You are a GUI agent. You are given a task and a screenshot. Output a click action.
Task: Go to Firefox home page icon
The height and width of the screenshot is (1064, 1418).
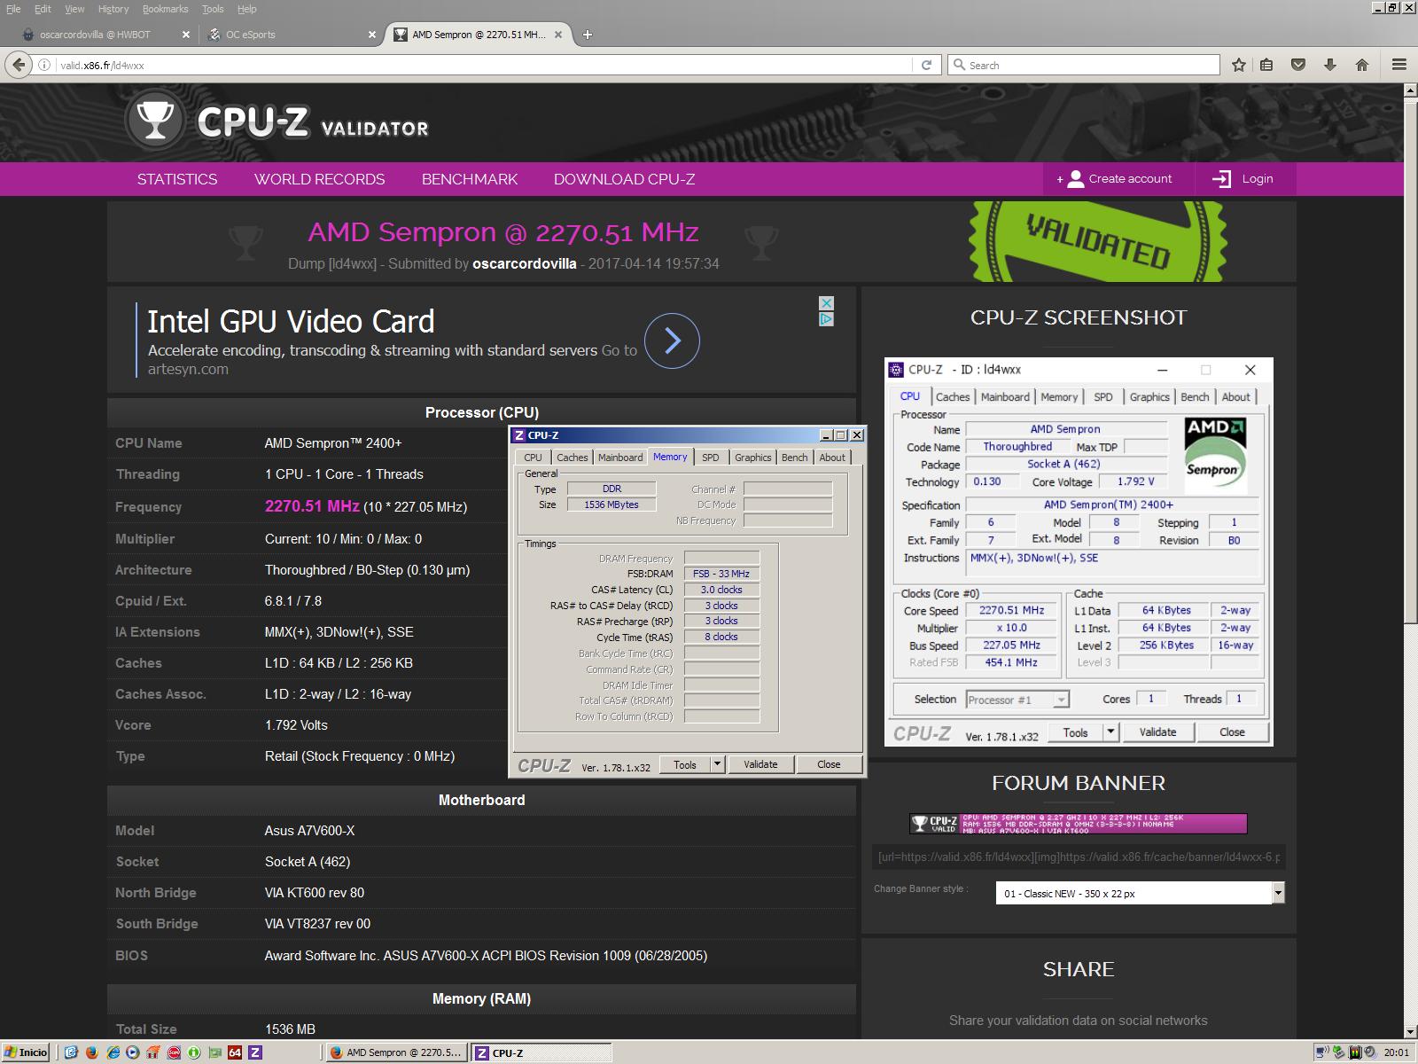(x=1362, y=65)
